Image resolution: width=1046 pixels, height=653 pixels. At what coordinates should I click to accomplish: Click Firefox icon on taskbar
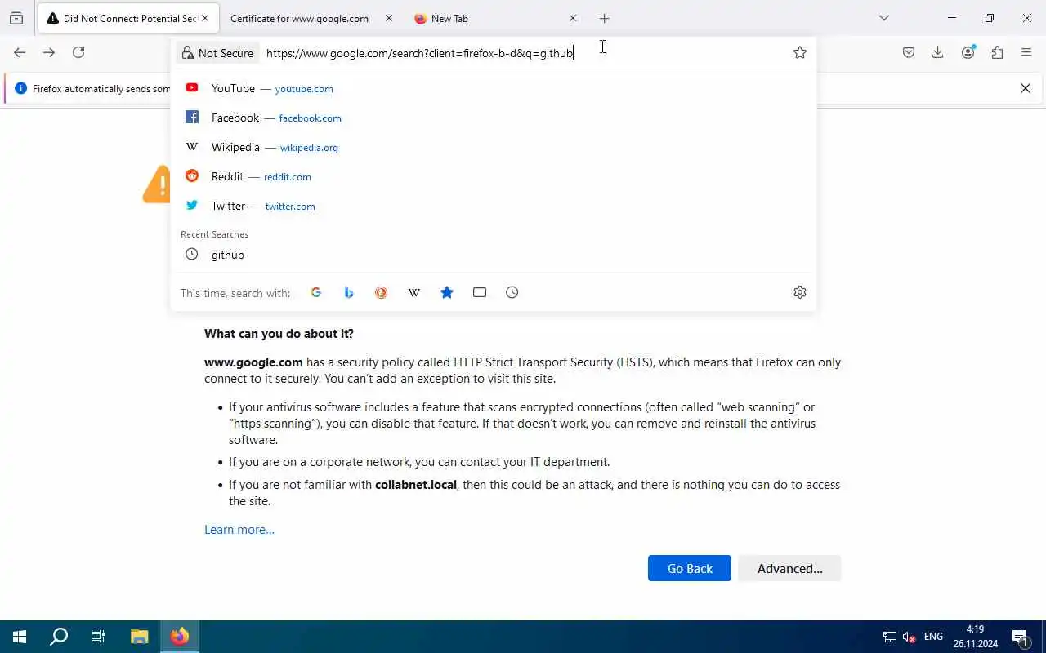pos(180,637)
